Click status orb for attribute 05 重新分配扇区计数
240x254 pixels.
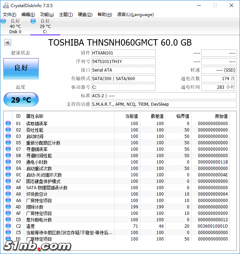[x=8, y=143]
